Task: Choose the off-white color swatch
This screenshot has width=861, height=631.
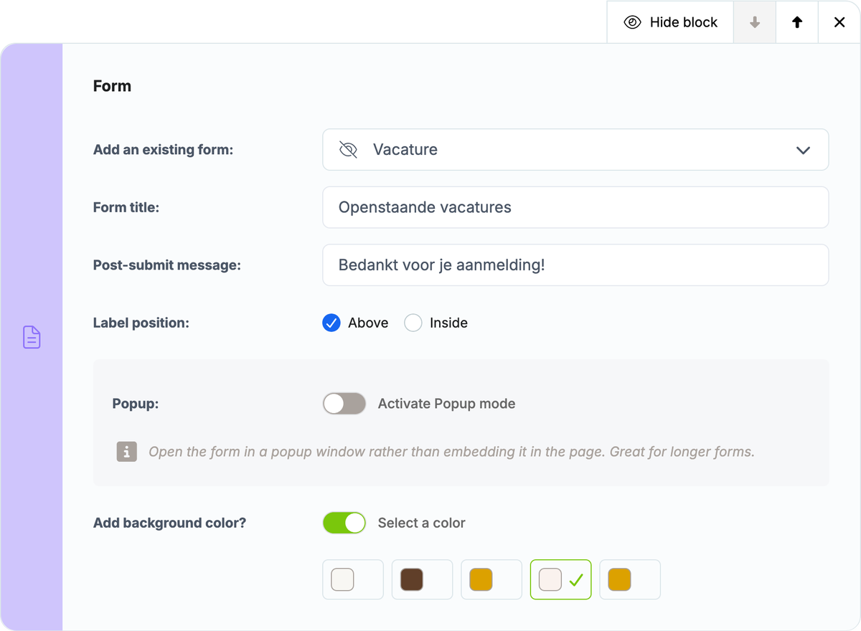Action: tap(353, 579)
